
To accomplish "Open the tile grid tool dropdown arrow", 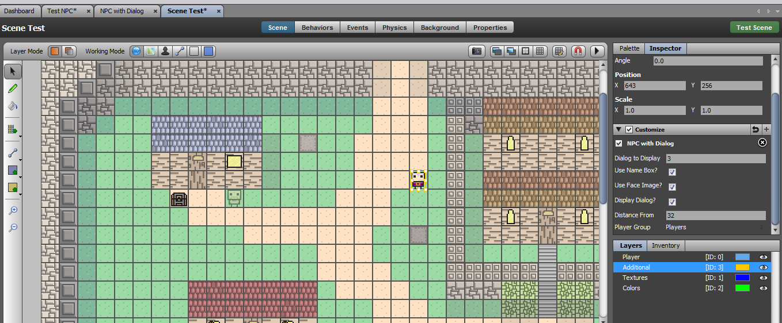I will (20, 136).
